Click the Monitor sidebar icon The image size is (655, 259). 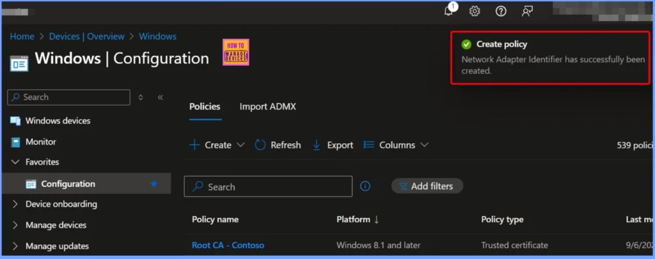15,142
